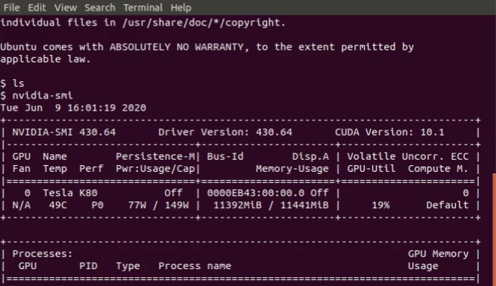Click the 'GPU Memory' header text
Viewport: 496px width, 286px height.
[438, 254]
